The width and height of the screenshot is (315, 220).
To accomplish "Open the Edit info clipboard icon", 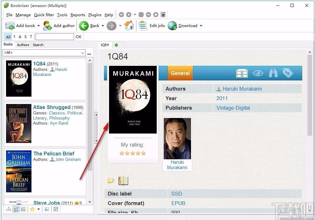I will tap(143, 26).
